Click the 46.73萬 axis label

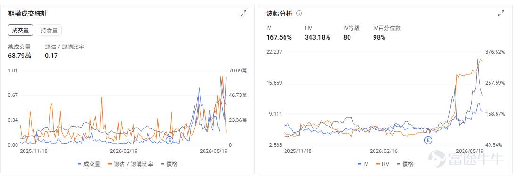pos(238,96)
